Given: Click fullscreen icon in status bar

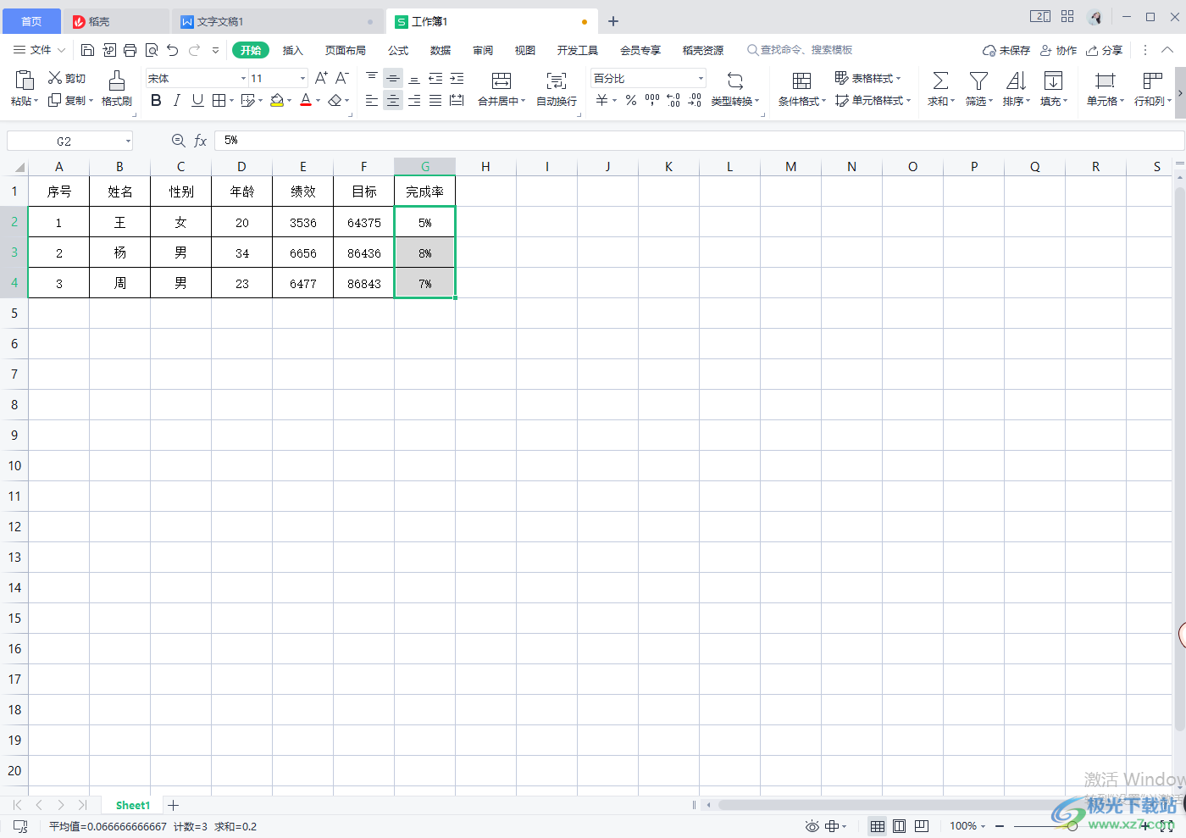Looking at the screenshot, I should click(1167, 826).
